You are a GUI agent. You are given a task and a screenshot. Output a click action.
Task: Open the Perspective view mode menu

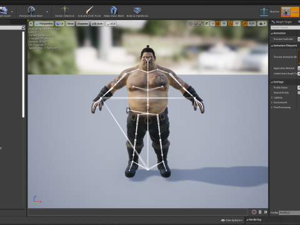44,24
